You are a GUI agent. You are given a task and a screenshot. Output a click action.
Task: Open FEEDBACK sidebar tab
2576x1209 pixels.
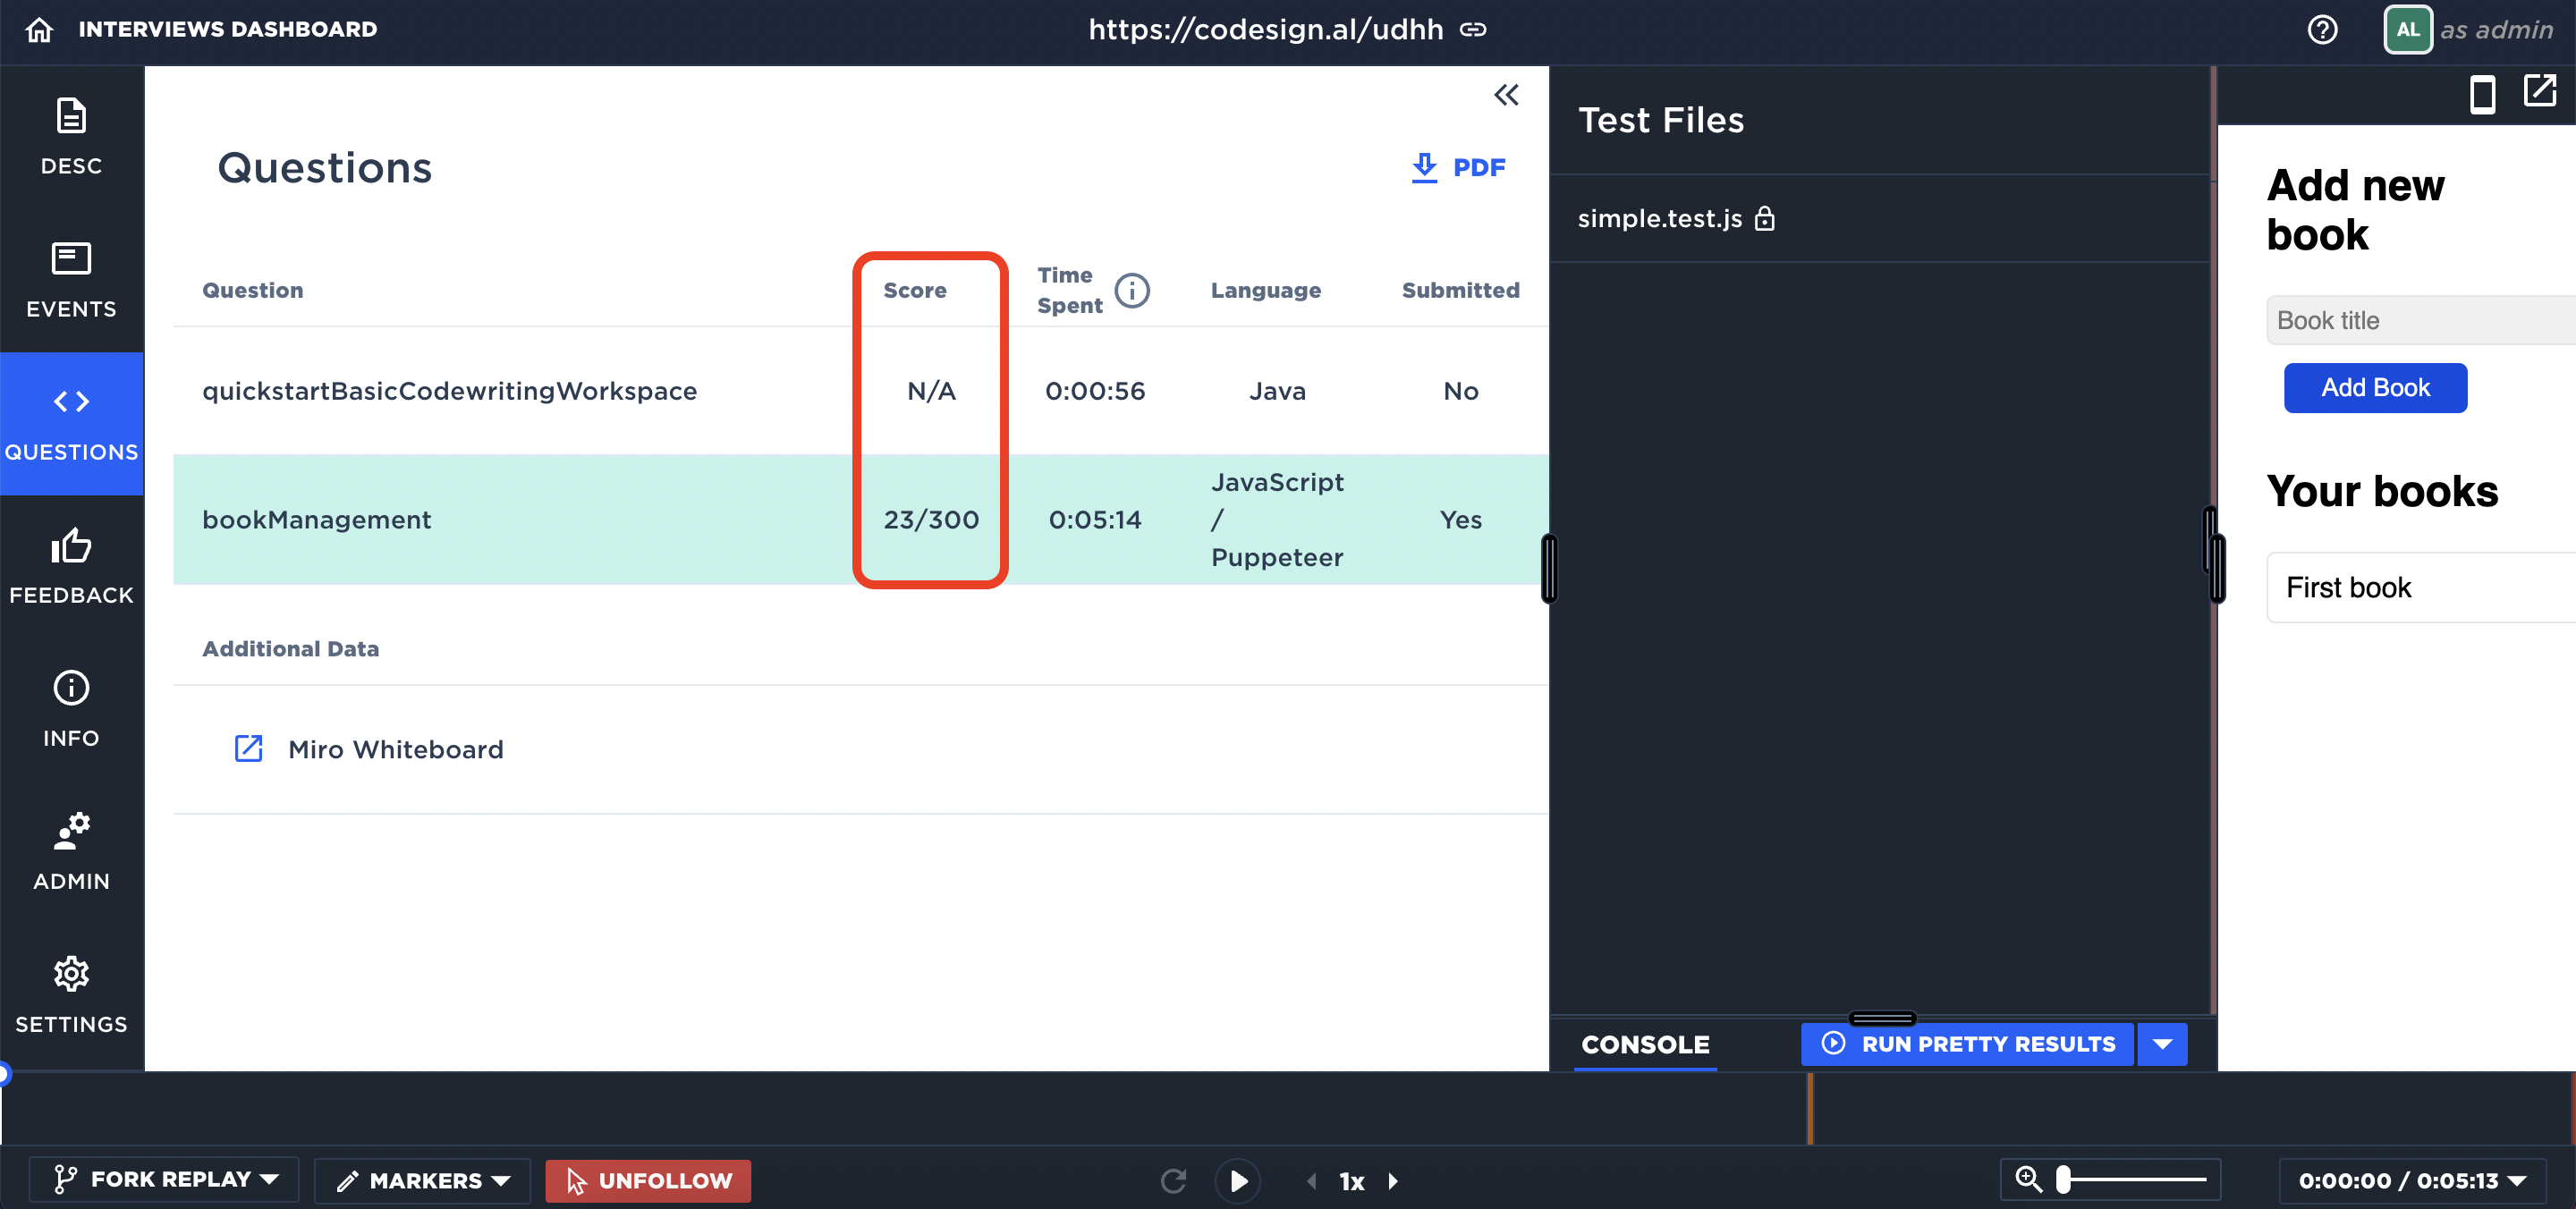click(x=71, y=566)
